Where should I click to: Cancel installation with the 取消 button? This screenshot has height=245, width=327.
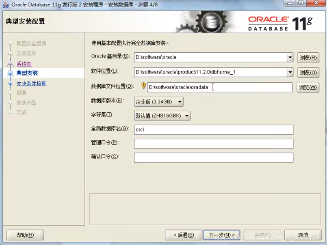tap(303, 235)
